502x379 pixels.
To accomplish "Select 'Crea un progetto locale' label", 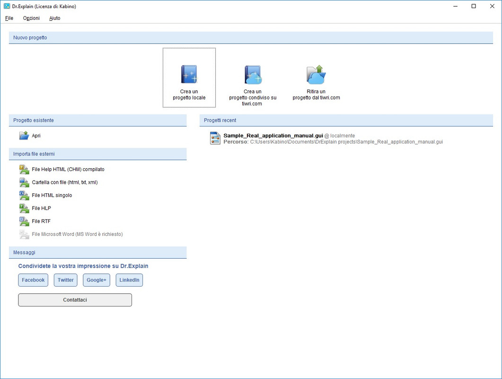I will click(189, 95).
